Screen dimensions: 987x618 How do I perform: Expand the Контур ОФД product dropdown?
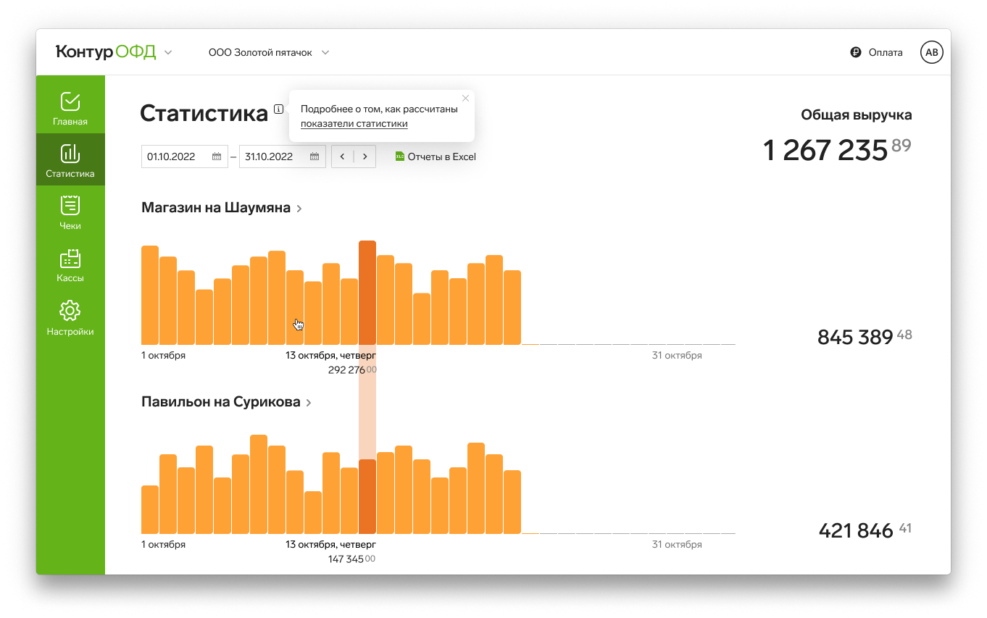(168, 52)
